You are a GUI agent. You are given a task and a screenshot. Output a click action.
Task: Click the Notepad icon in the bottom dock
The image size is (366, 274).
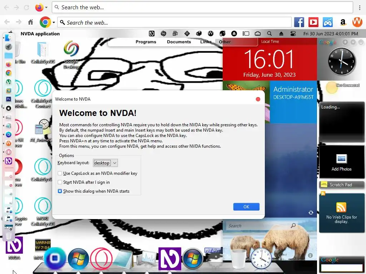click(x=124, y=259)
